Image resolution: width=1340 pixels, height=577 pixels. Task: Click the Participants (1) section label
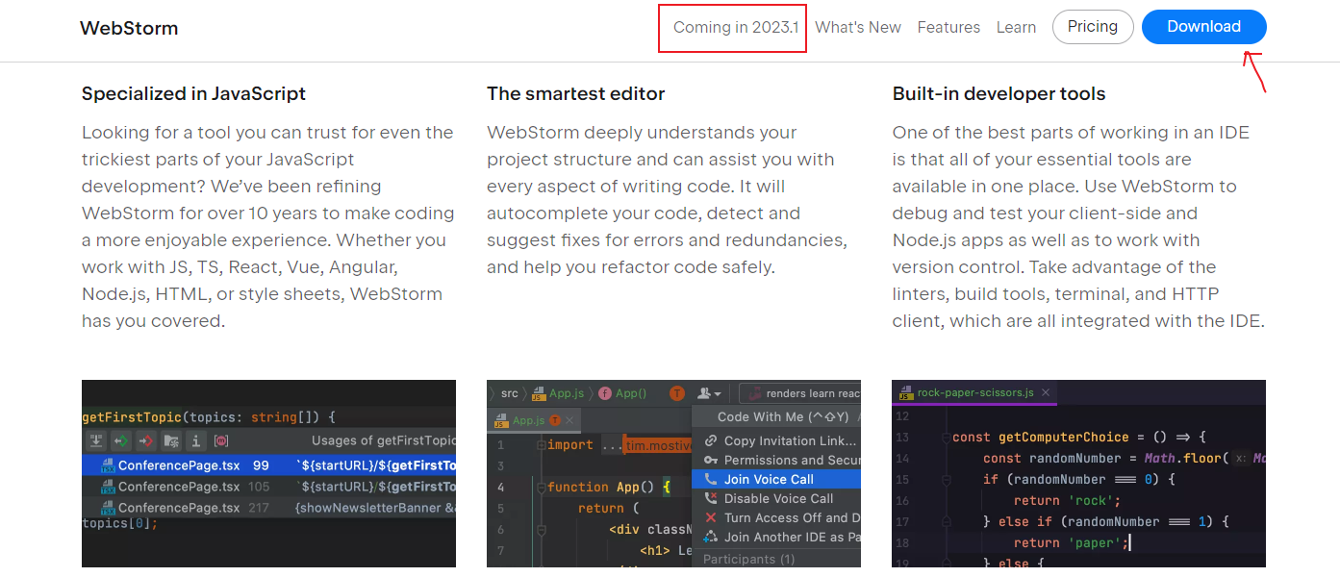[x=748, y=559]
